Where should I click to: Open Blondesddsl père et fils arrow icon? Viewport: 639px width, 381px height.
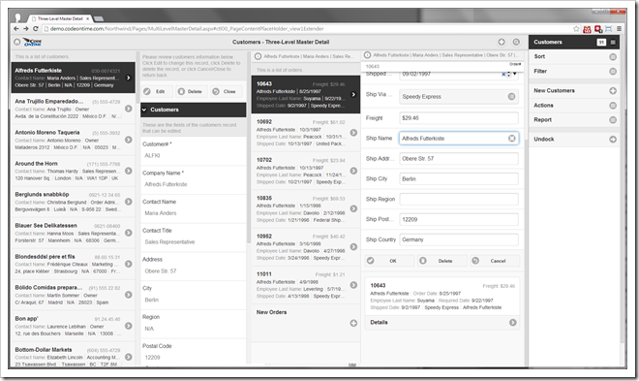pyautogui.click(x=129, y=264)
